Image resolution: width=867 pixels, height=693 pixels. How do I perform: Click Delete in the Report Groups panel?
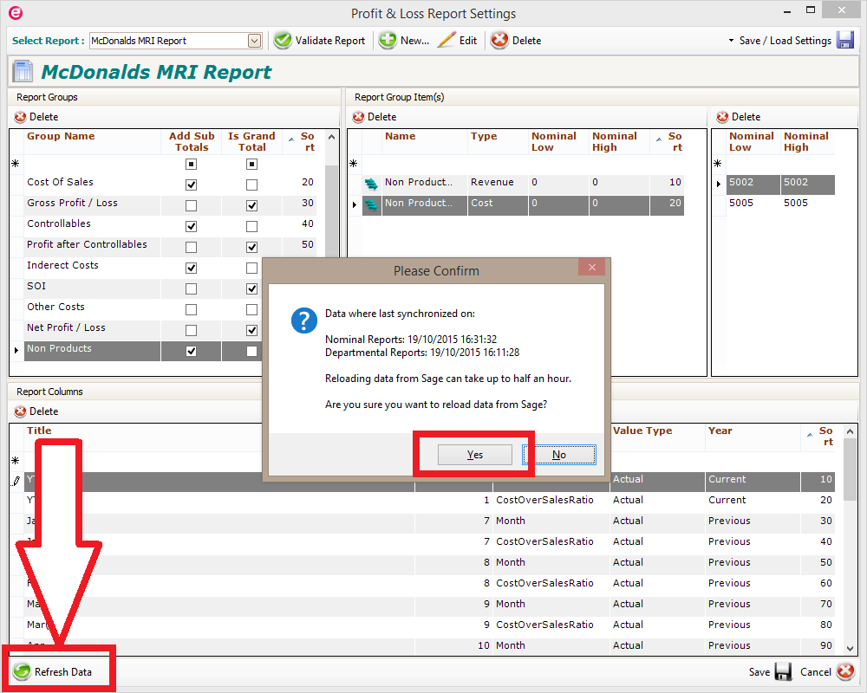[36, 117]
